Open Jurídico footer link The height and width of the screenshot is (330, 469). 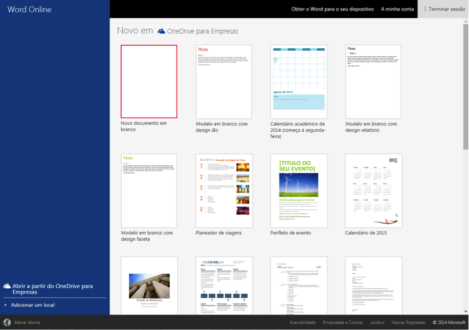377,322
